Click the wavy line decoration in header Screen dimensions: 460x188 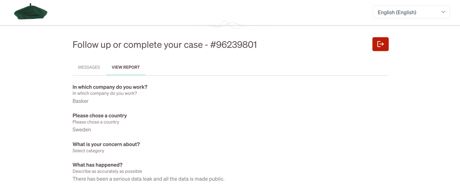pos(229,25)
